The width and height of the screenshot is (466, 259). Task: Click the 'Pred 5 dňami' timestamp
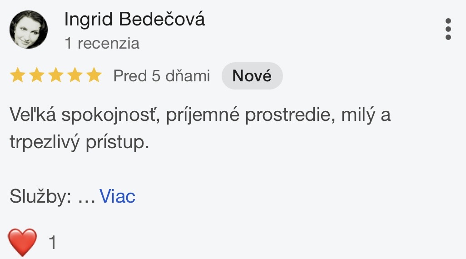coord(162,76)
